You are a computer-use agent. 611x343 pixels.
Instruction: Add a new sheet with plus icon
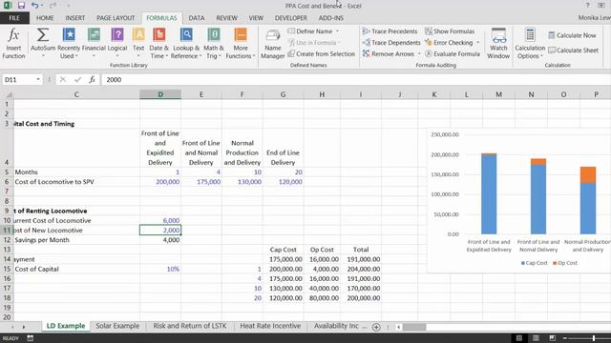[376, 327]
